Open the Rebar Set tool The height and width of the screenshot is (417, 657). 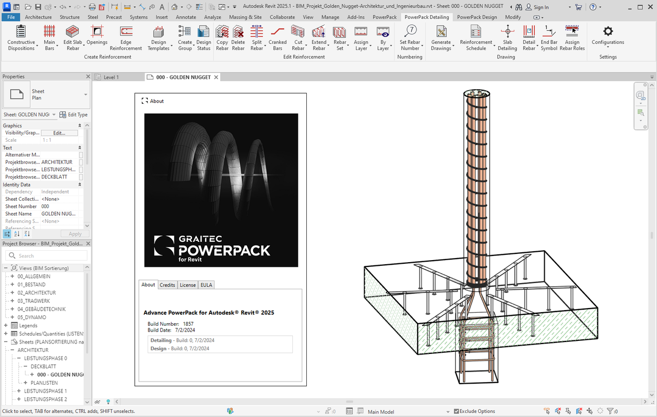coord(340,38)
